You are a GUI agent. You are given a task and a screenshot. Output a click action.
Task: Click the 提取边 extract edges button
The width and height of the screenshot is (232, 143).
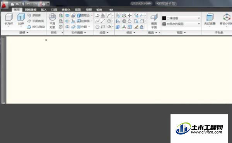coord(83,16)
